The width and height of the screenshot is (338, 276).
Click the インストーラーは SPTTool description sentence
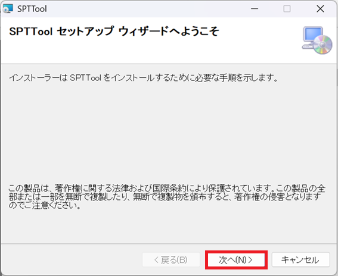coord(143,78)
